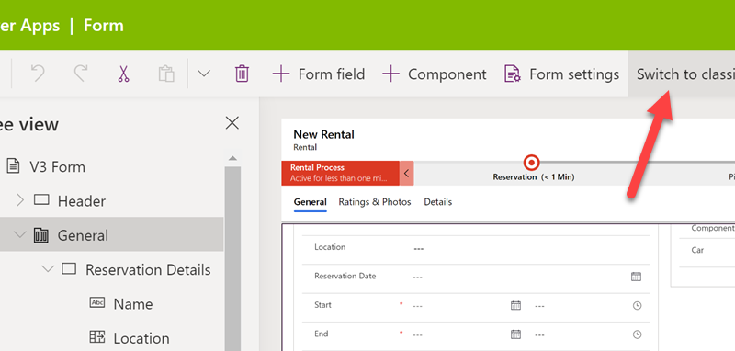
Task: Click the General tab columns icon
Action: tap(40, 235)
